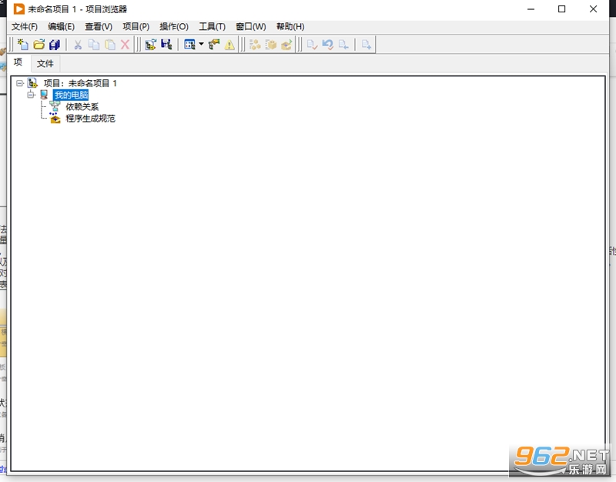
Task: Click the project properties icon left of save-project
Action: (150, 45)
